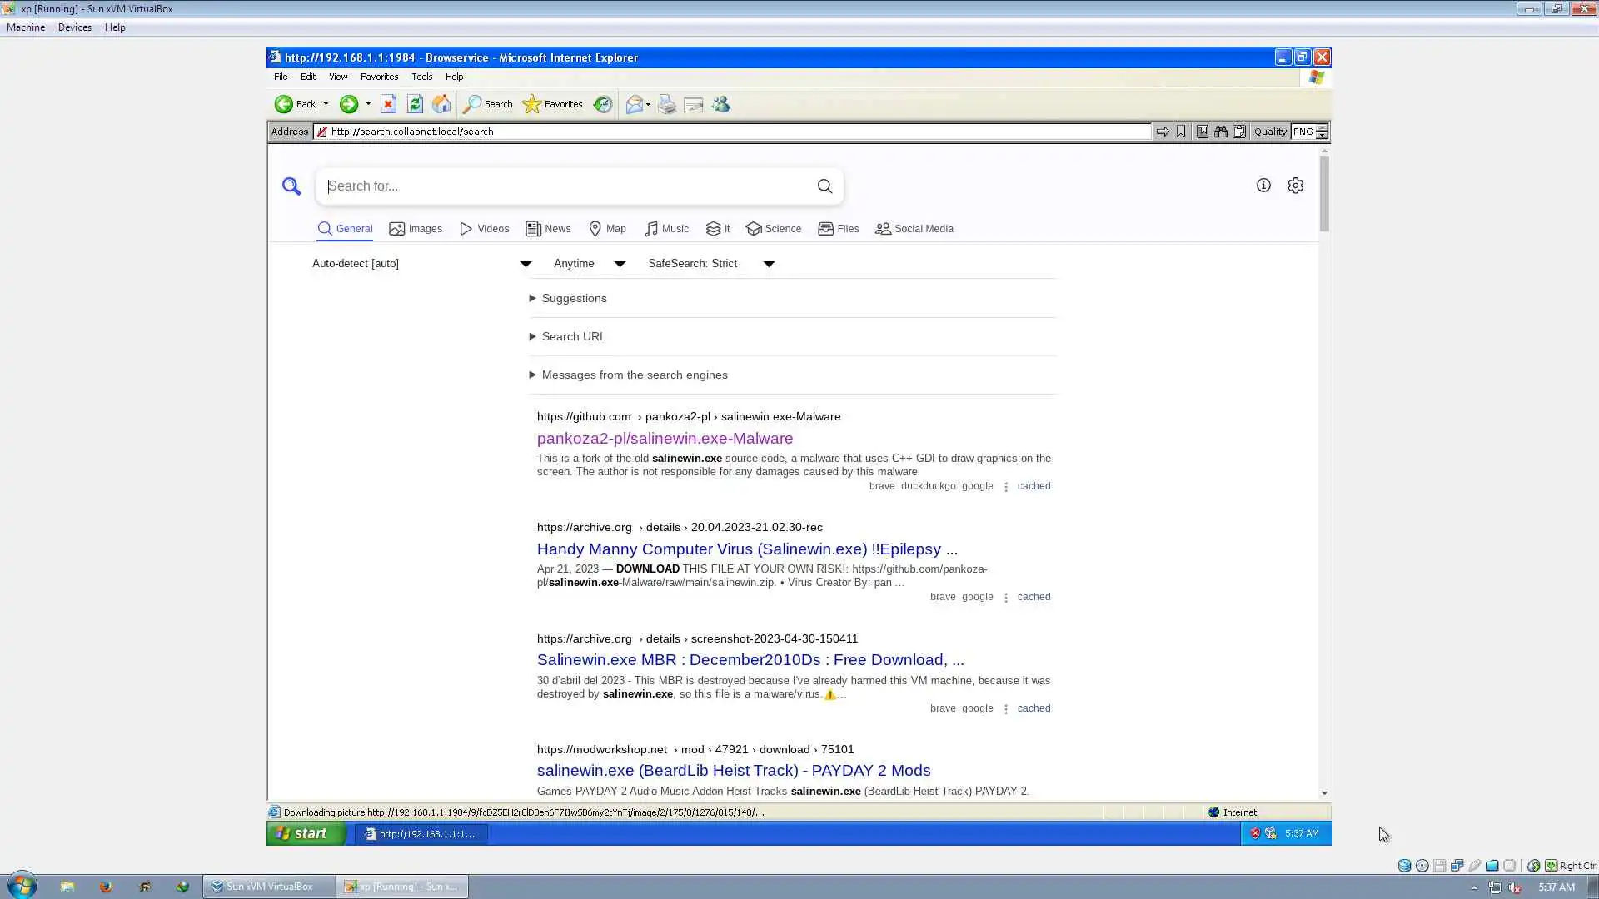The image size is (1599, 899).
Task: Click the binoculars find icon
Action: (x=1221, y=132)
